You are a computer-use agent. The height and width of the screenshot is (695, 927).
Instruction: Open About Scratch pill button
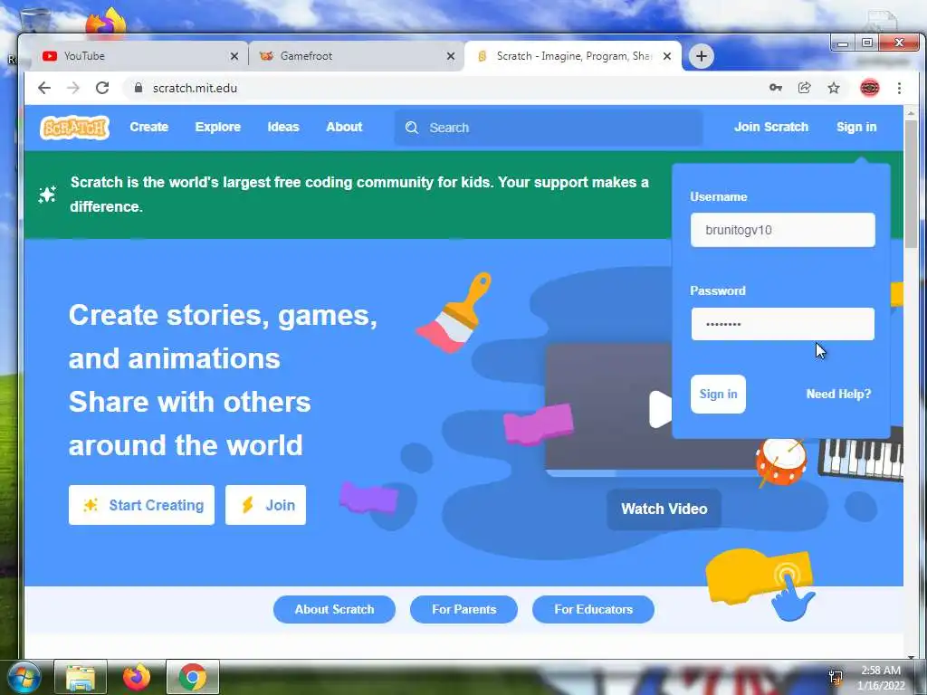[334, 609]
